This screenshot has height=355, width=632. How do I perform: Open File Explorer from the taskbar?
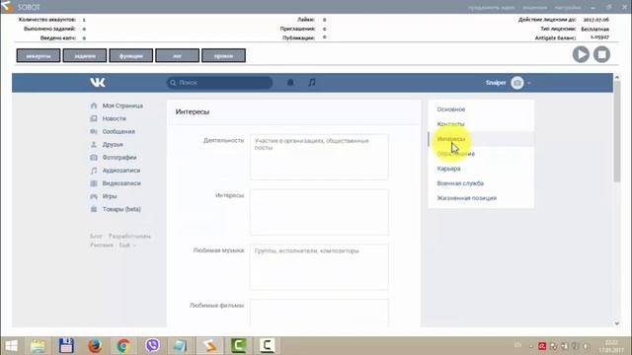click(x=38, y=346)
